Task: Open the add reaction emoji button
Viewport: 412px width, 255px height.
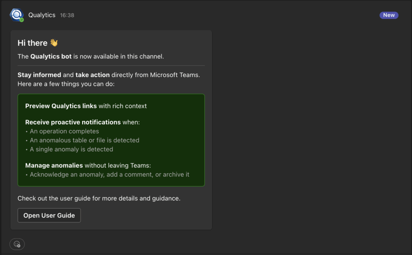Action: pos(17,244)
